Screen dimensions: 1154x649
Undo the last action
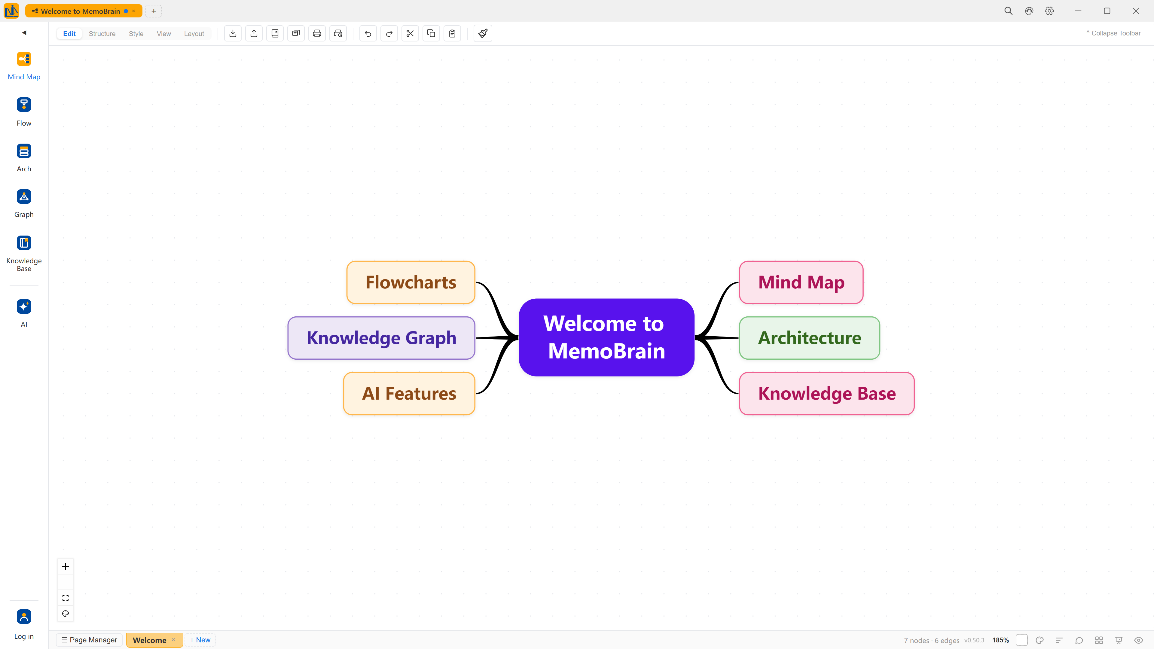[x=368, y=34]
